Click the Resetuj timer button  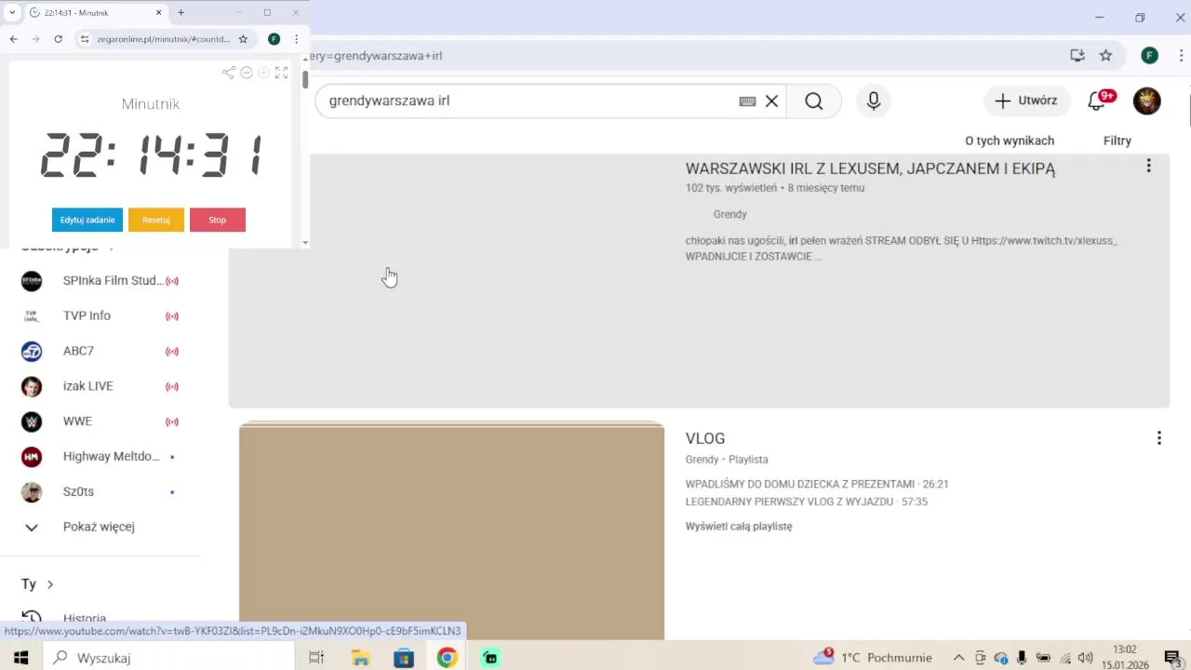click(156, 220)
